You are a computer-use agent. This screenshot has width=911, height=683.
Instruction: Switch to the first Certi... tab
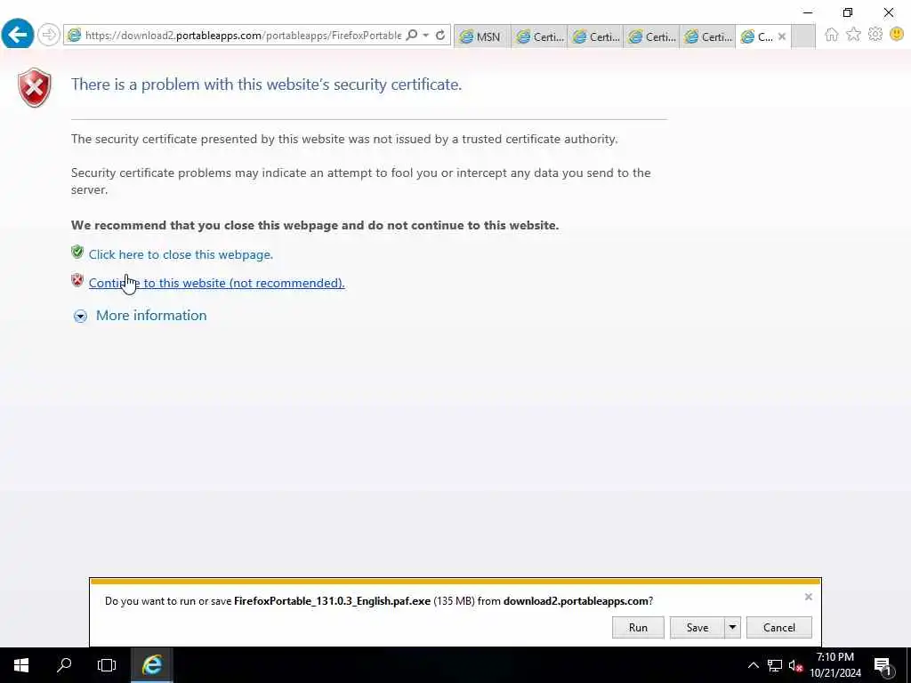539,36
